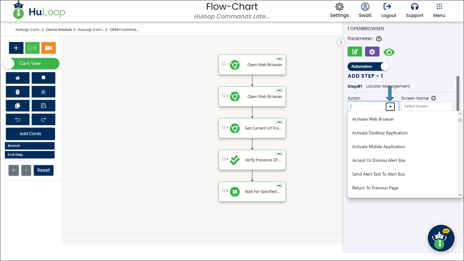The image size is (464, 261).
Task: Toggle the Automation switch
Action: pyautogui.click(x=368, y=67)
